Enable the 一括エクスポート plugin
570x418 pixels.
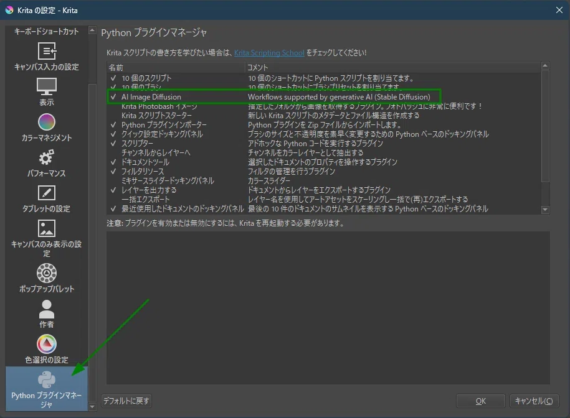tap(113, 200)
